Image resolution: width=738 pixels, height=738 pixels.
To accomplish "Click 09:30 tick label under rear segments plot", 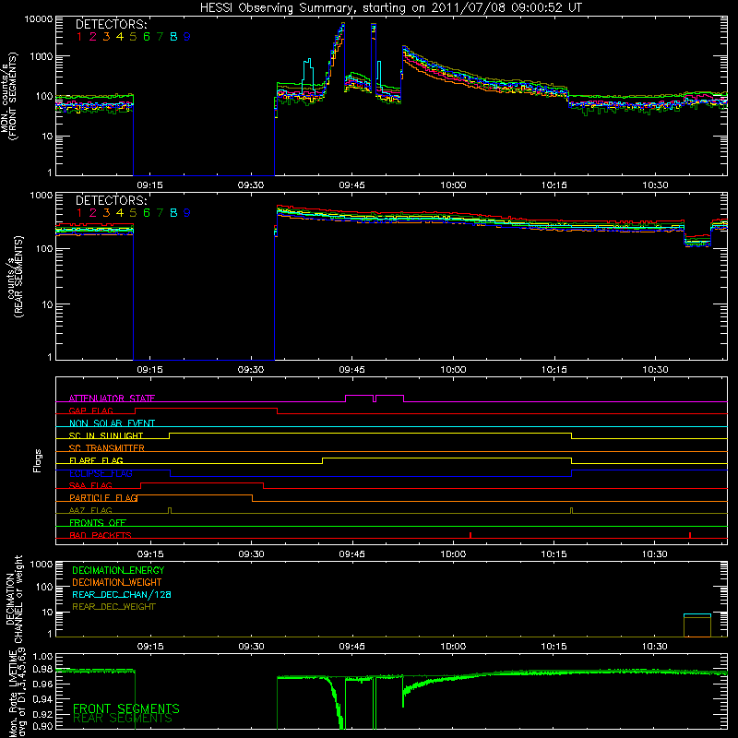I will 250,370.
